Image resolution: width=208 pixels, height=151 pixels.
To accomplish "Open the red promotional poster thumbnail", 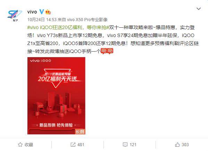I will 56,96.
